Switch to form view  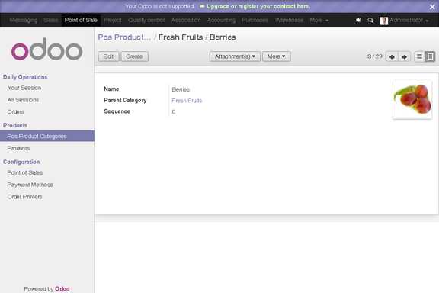[x=430, y=56]
